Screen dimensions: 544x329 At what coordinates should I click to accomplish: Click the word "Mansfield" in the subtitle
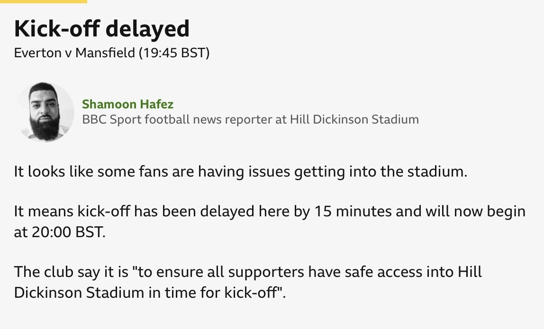click(105, 53)
